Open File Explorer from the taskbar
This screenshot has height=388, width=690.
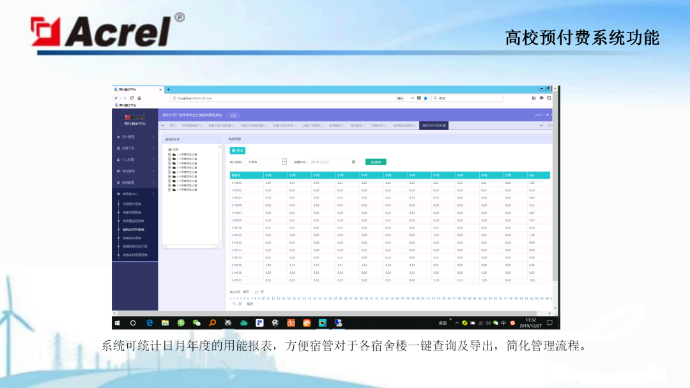[x=165, y=323]
